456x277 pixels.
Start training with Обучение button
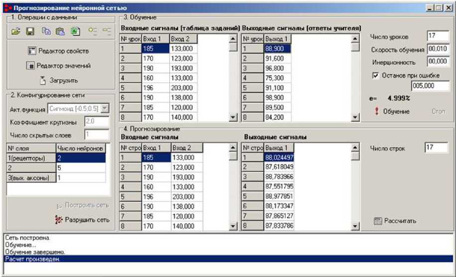(x=392, y=111)
